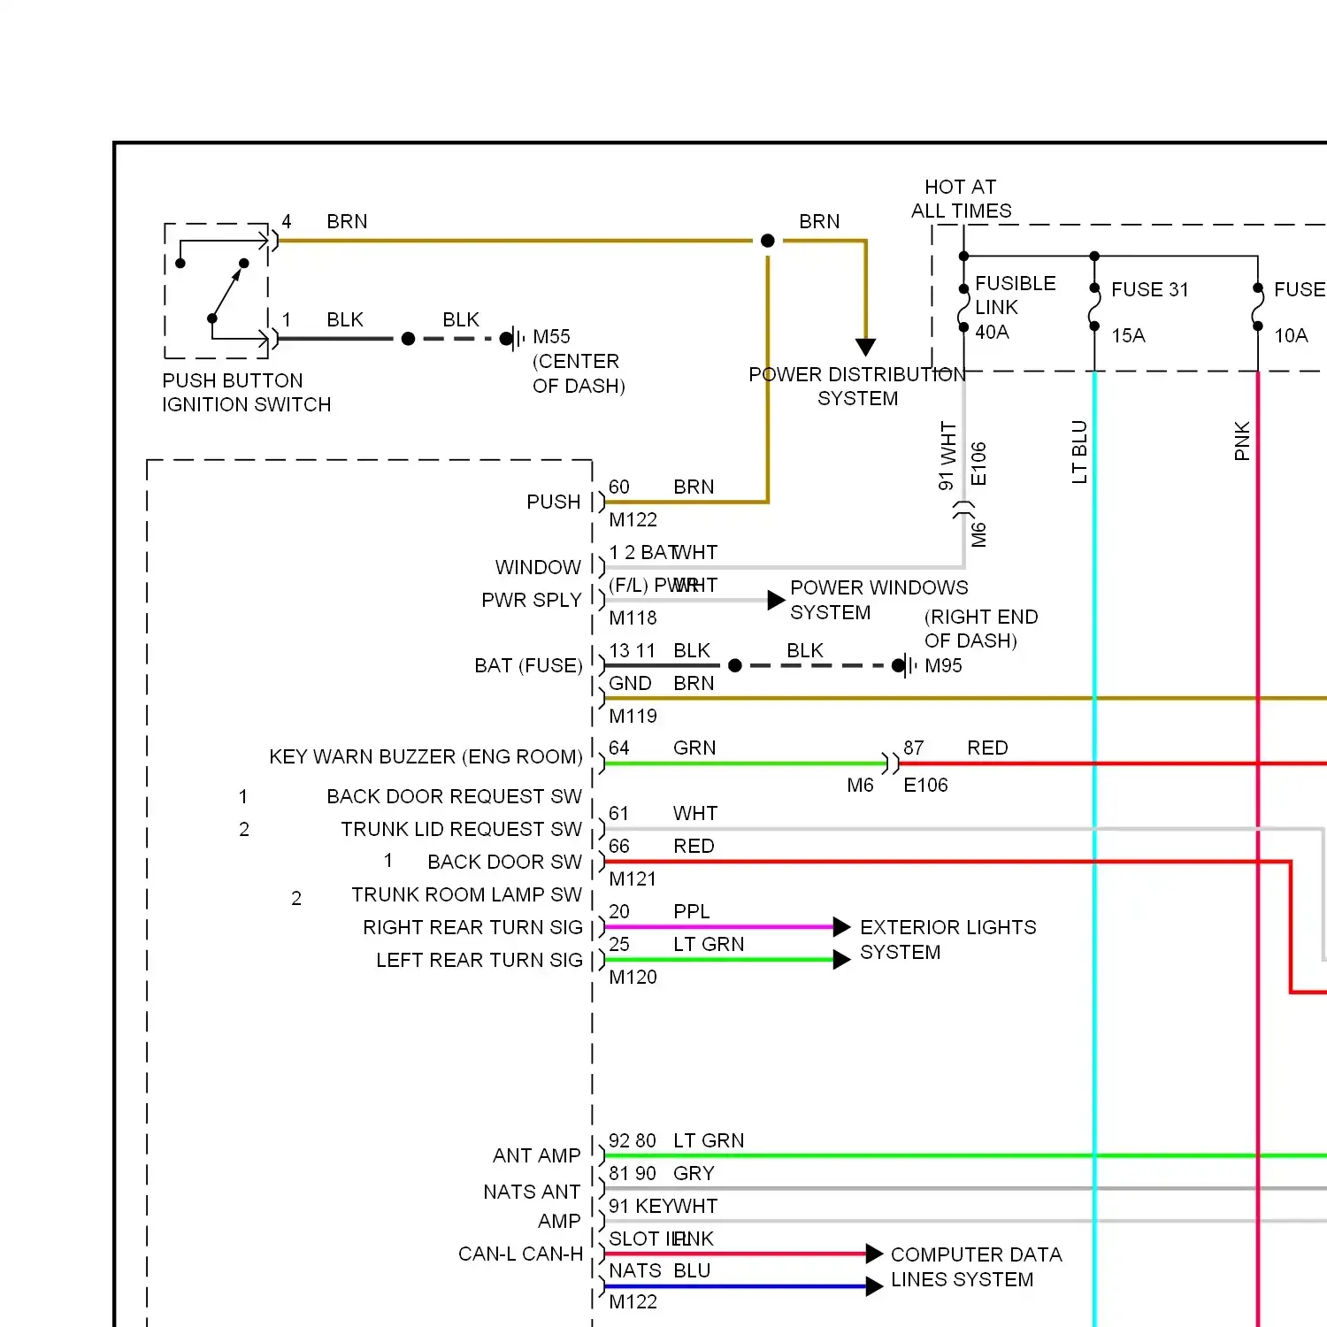1327x1327 pixels.
Task: Click the POWER DISTRIBUTION SYSTEM label
Action: click(x=857, y=387)
